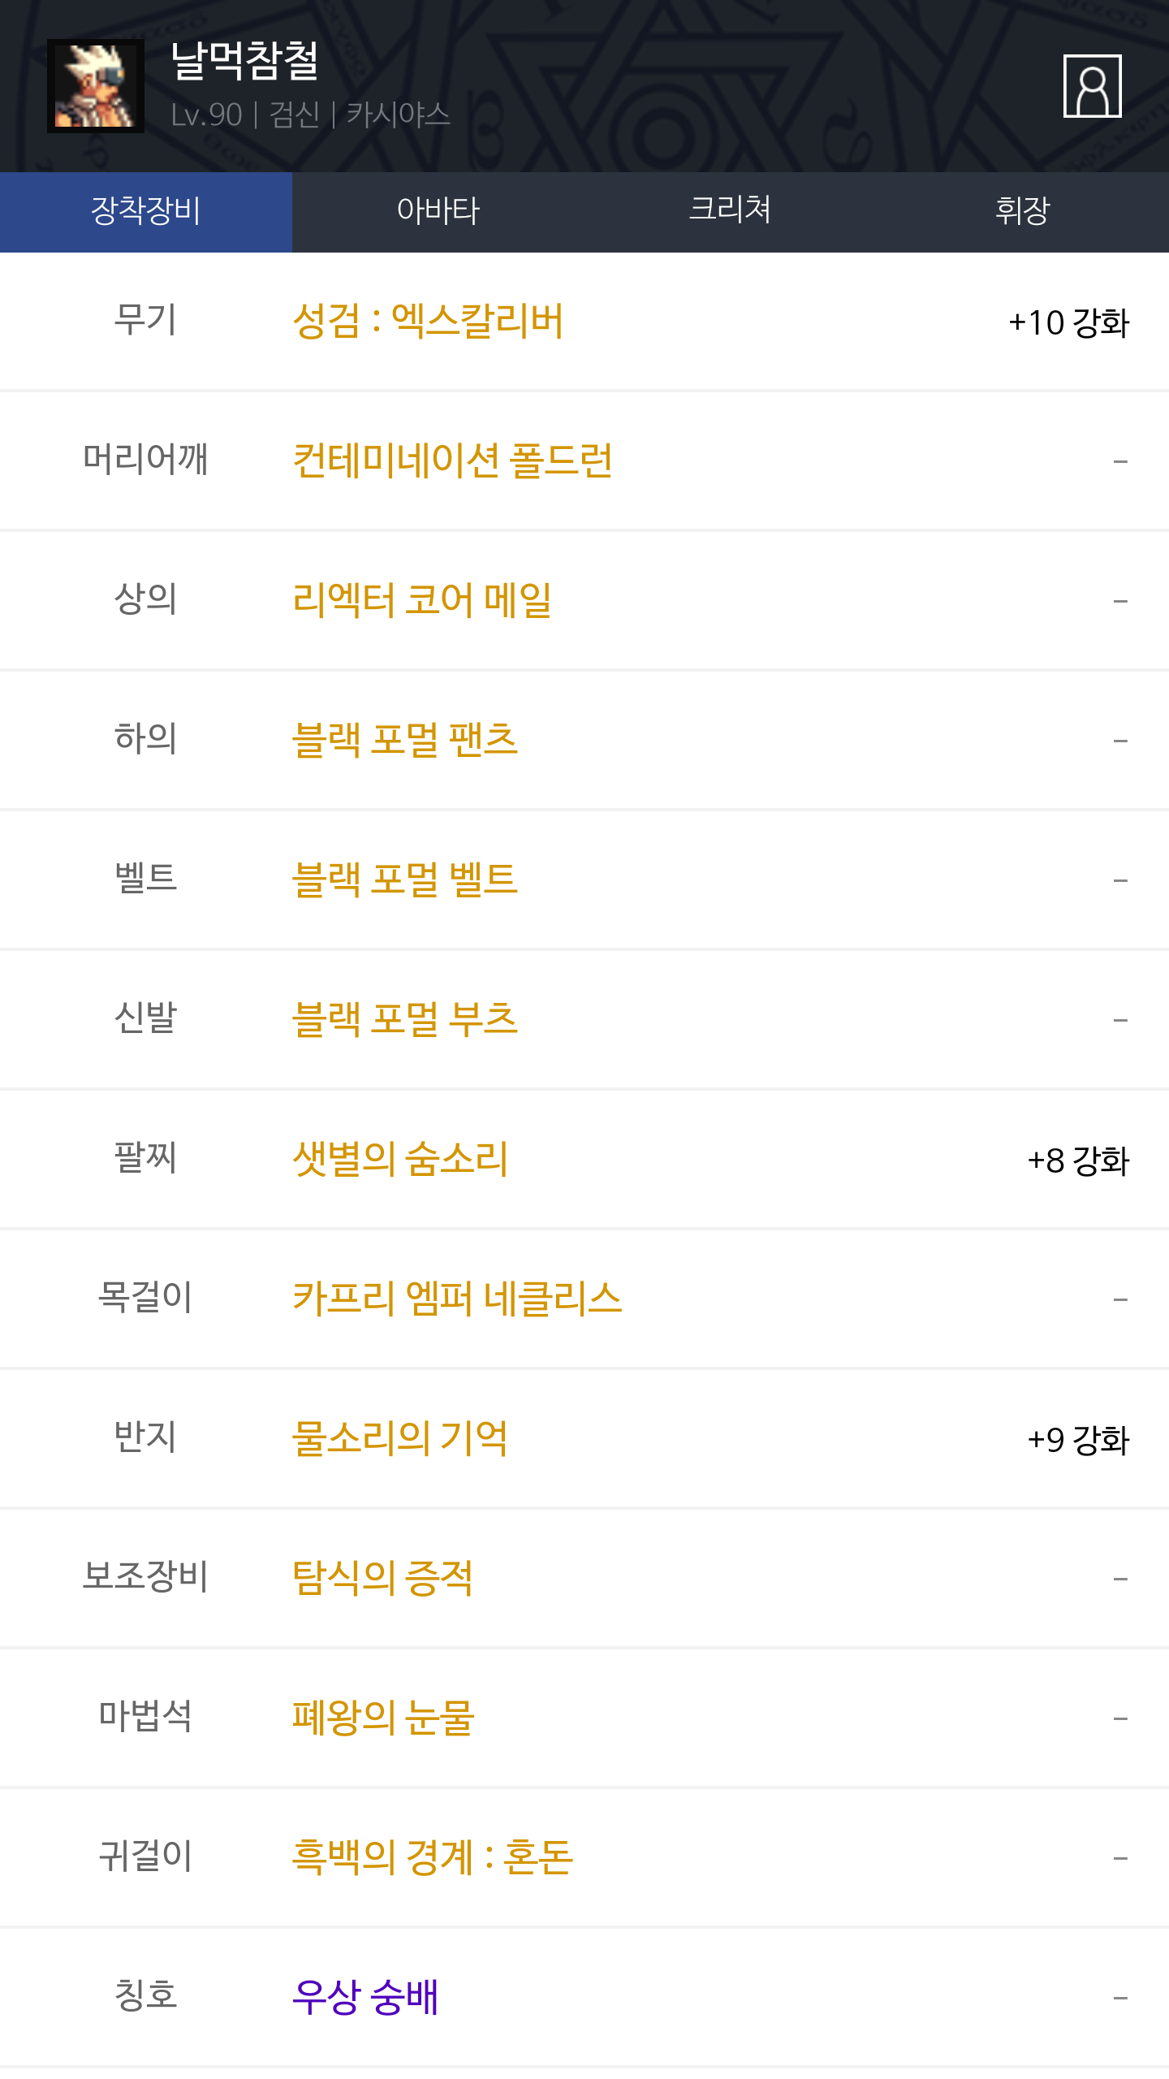Click the purple title 우상 숭배
Image resolution: width=1169 pixels, height=2079 pixels.
point(365,1998)
